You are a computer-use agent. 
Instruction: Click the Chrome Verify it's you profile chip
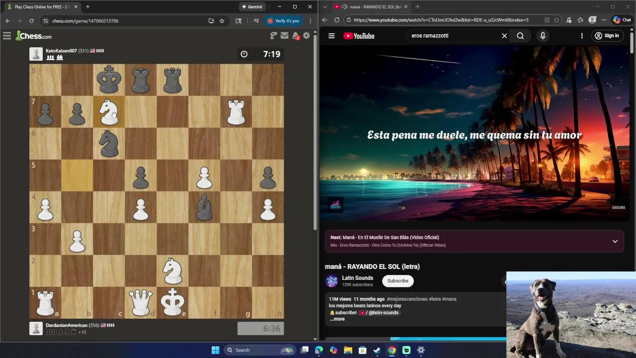283,21
